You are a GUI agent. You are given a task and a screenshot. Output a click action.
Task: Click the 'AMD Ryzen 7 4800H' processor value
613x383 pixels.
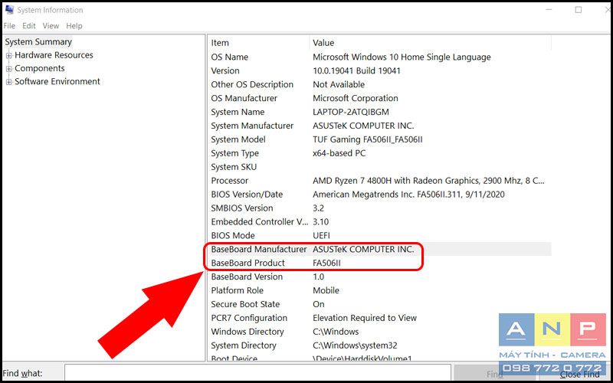click(428, 181)
